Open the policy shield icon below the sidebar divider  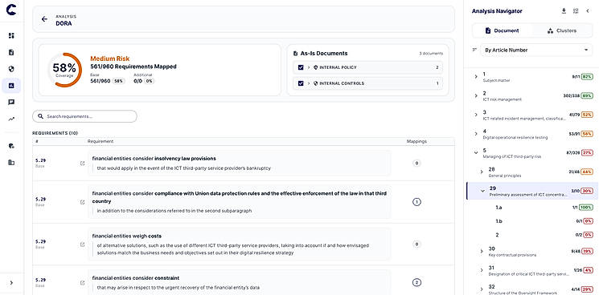pos(11,146)
